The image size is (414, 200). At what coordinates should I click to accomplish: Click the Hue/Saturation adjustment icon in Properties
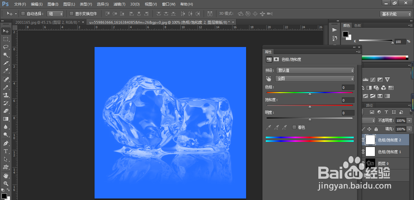[269, 59]
